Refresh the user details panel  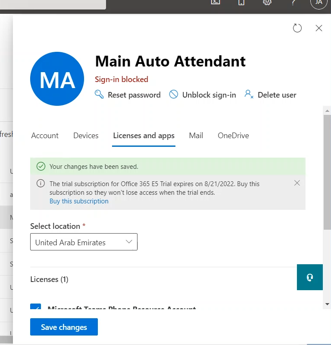pyautogui.click(x=297, y=28)
